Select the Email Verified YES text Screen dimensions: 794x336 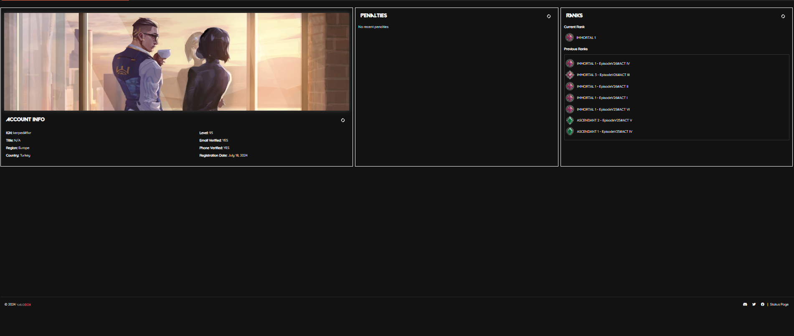point(214,140)
